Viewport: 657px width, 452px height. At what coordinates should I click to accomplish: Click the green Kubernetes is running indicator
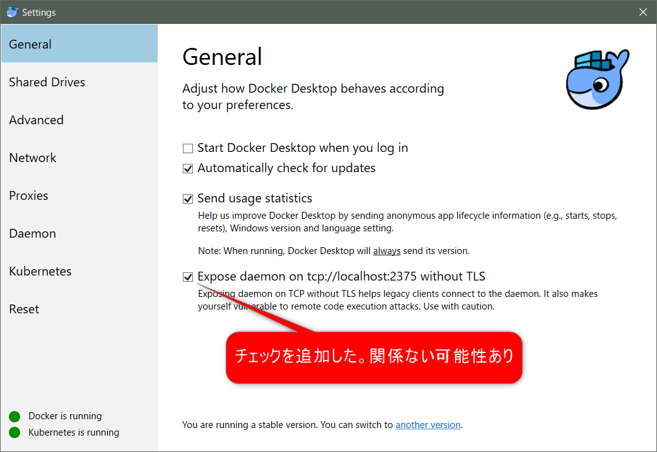(15, 432)
